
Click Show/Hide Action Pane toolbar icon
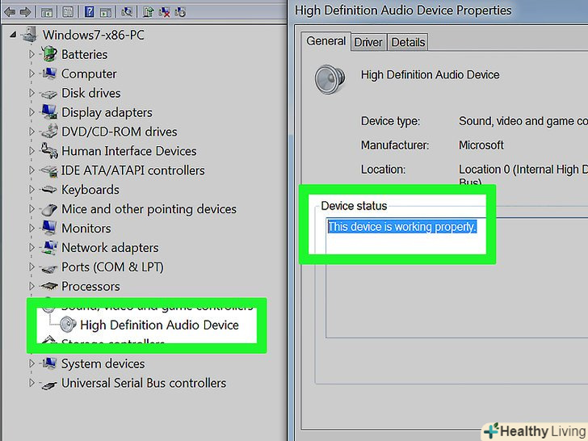(x=105, y=12)
